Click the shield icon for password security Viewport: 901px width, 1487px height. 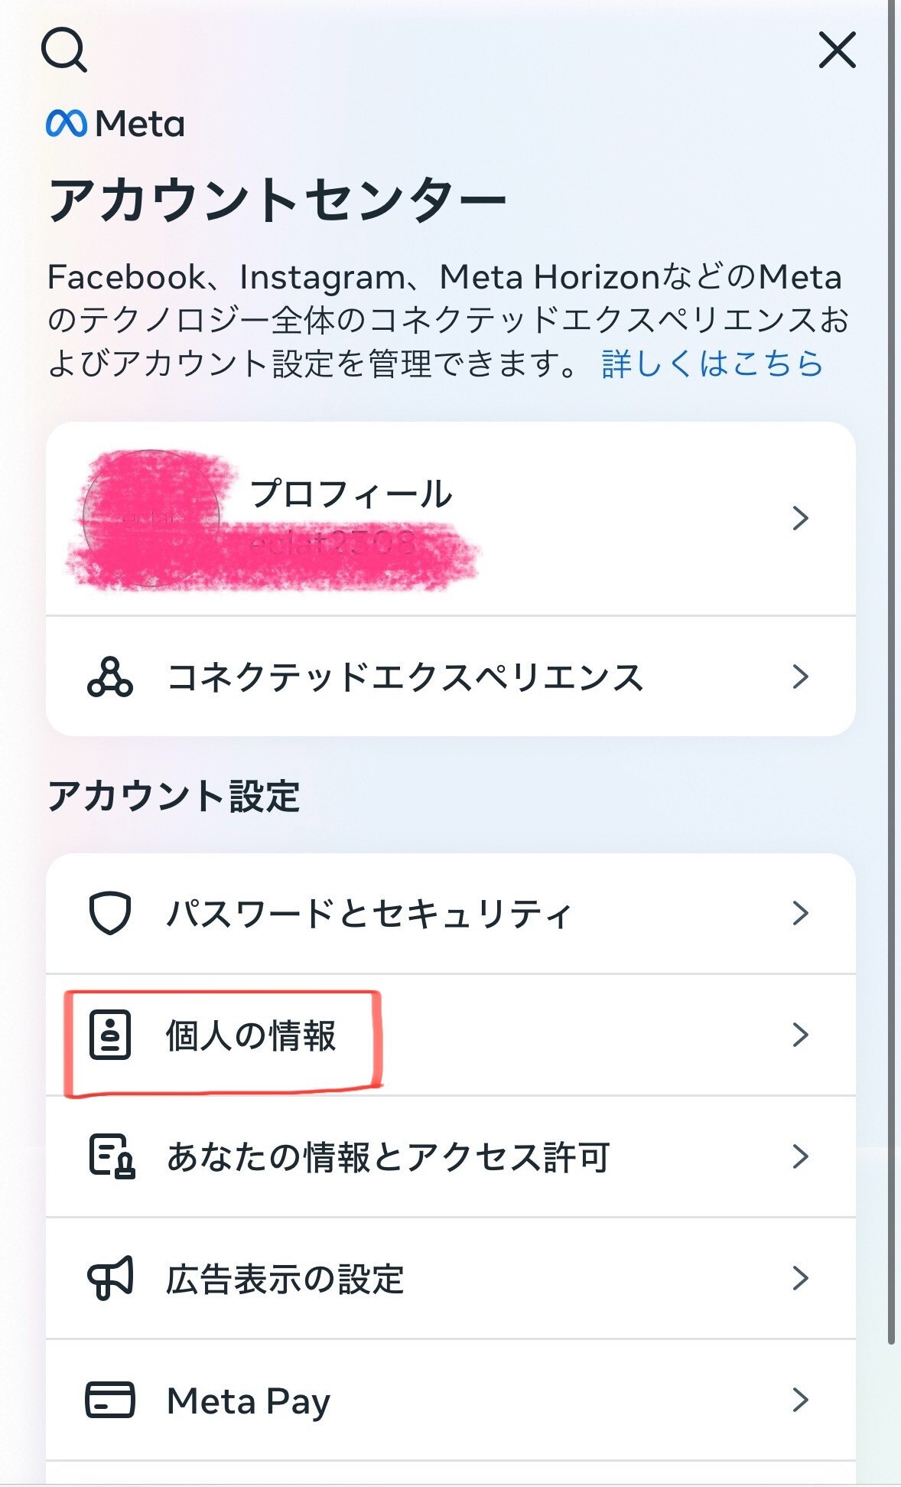[110, 913]
